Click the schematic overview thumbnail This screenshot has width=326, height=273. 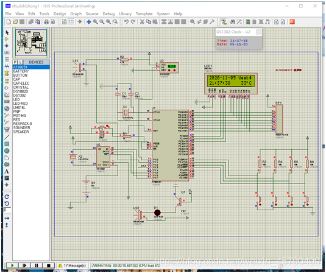pos(31,43)
